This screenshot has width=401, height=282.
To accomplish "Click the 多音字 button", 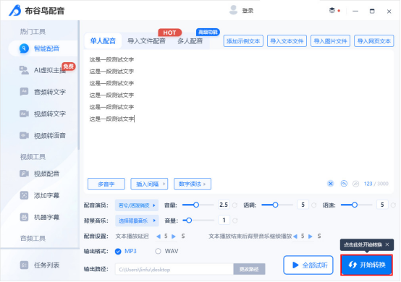I will pyautogui.click(x=106, y=184).
